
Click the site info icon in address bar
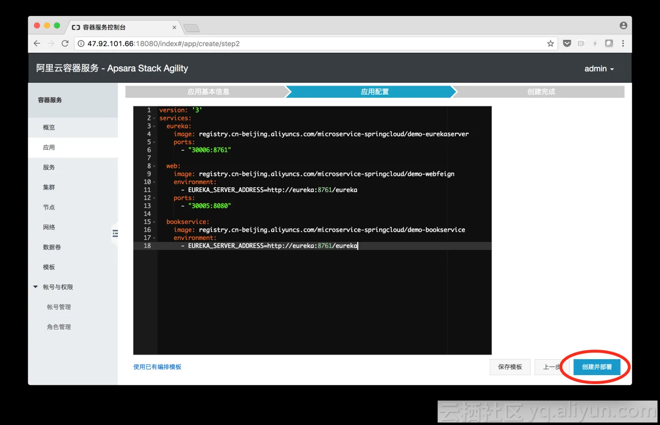point(81,43)
